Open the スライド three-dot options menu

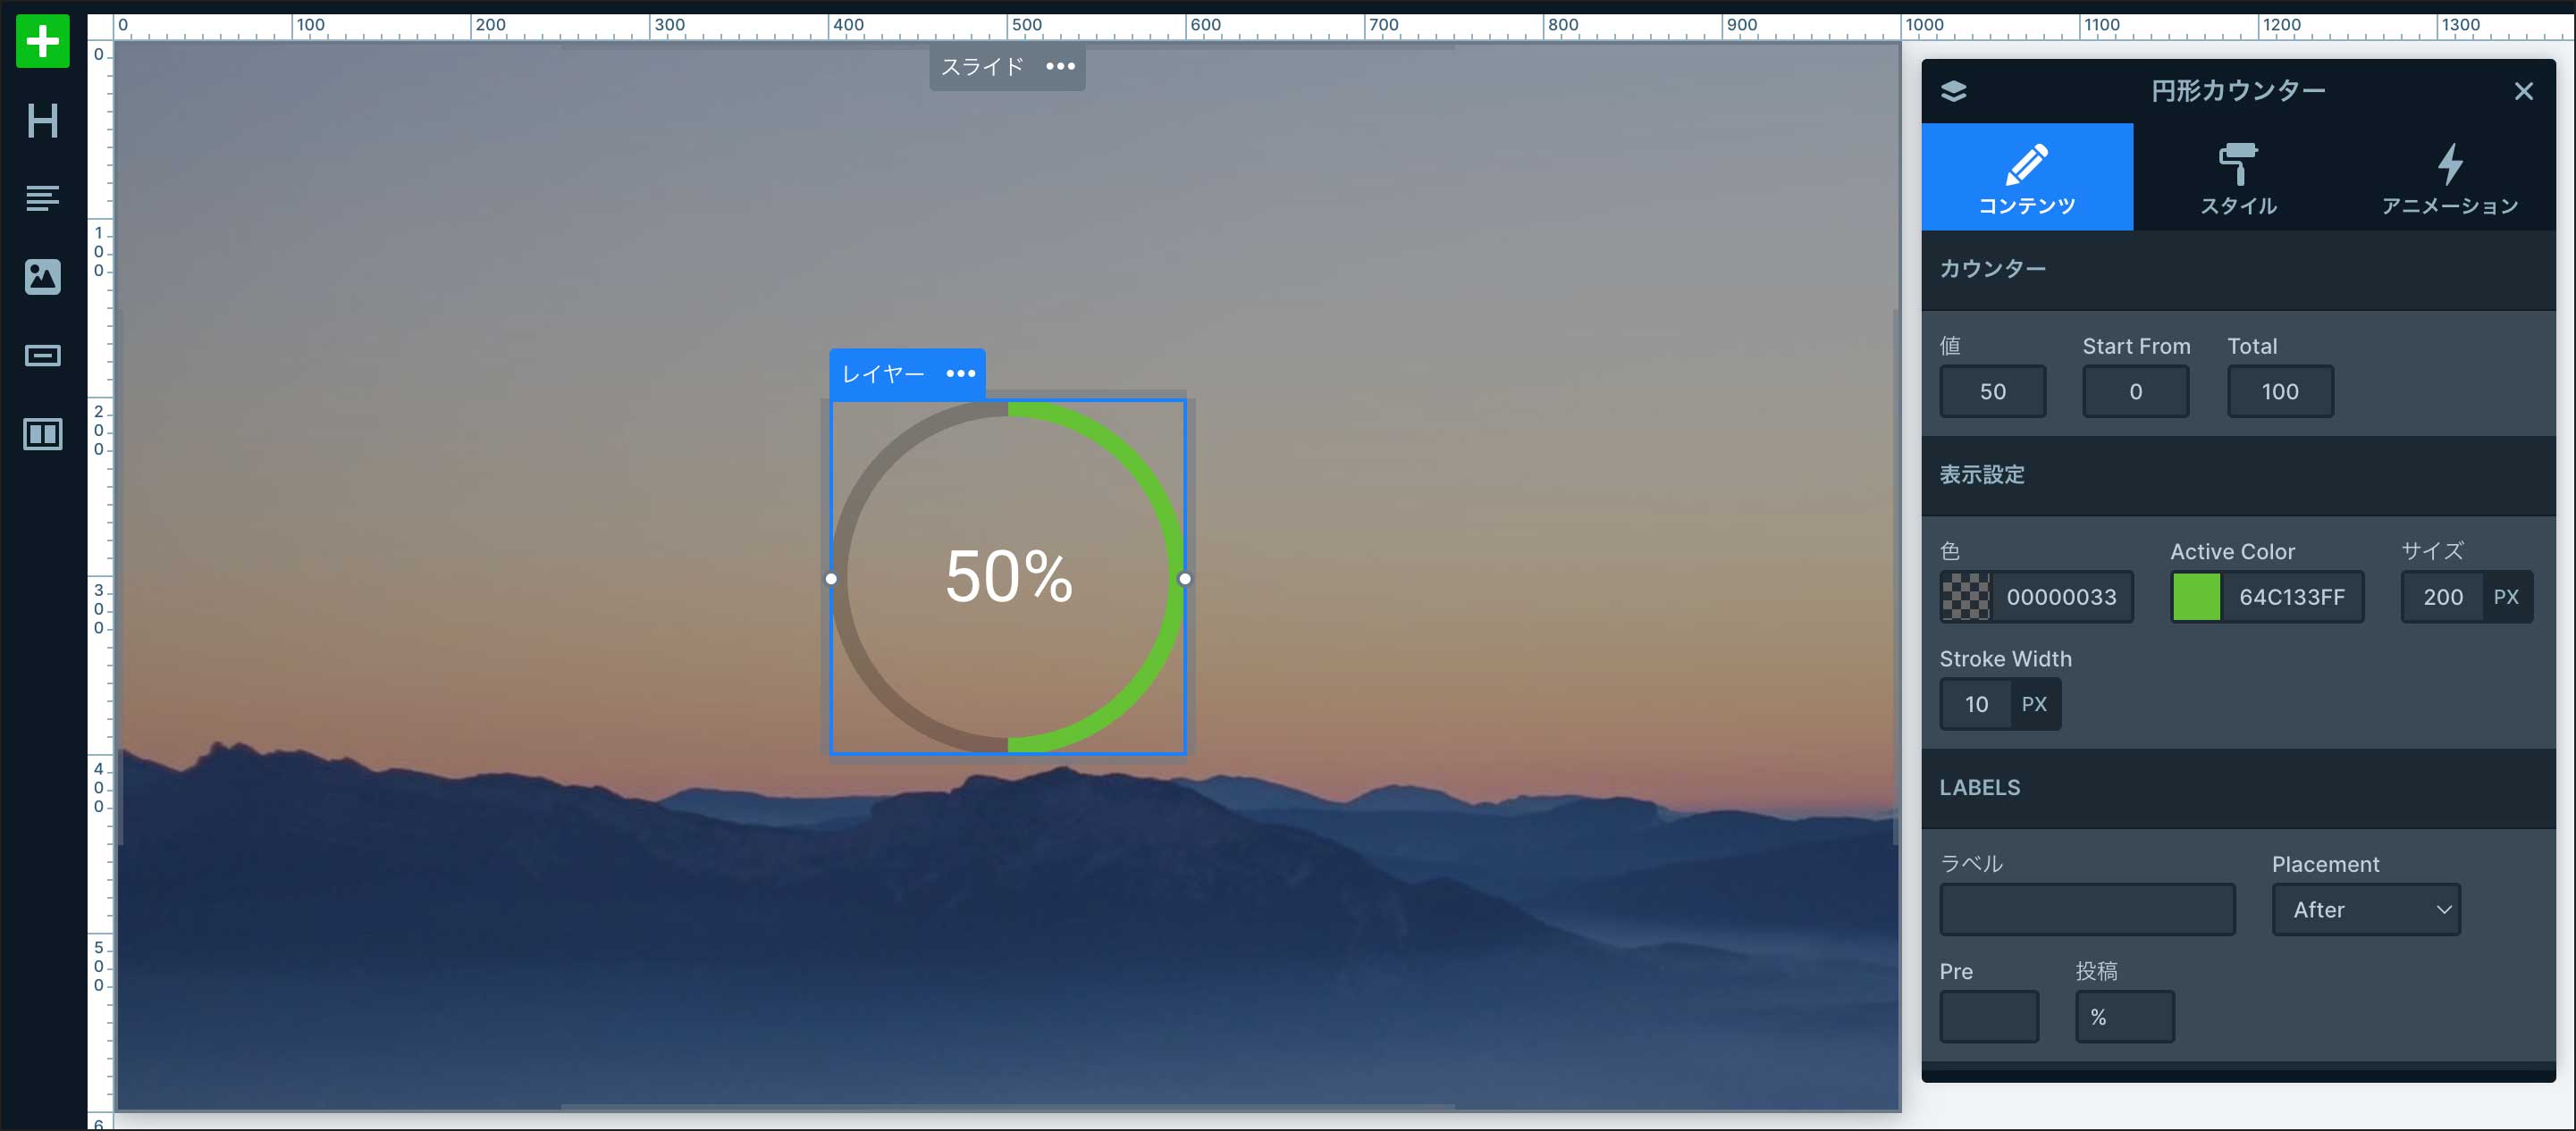[x=1060, y=67]
